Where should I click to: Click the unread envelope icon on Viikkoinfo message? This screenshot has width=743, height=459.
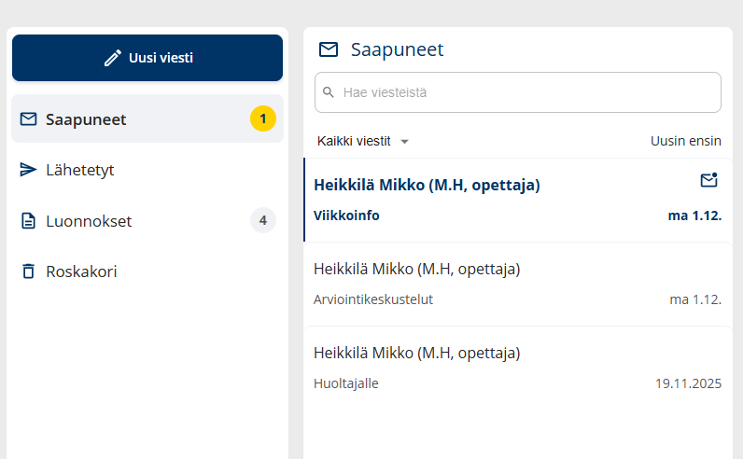(708, 180)
